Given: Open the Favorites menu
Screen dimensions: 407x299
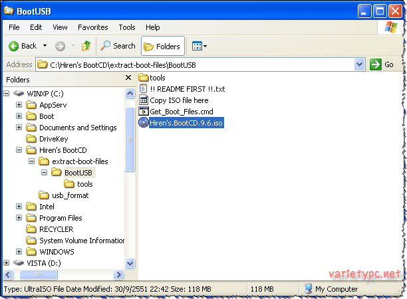Looking at the screenshot, I should click(x=93, y=27).
